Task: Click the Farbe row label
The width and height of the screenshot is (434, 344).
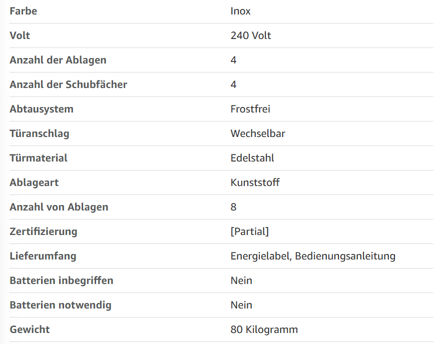Action: [x=23, y=11]
